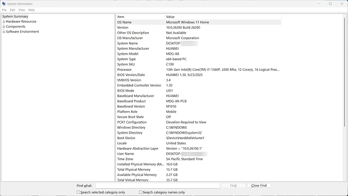This screenshot has height=196, width=348.
Task: Select the System Directory row
Action: coord(199,133)
